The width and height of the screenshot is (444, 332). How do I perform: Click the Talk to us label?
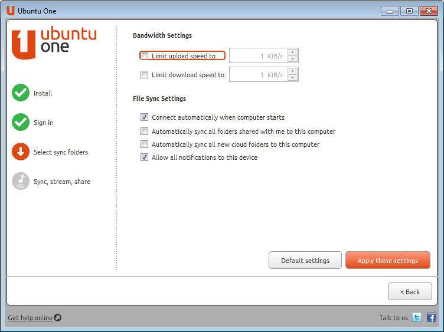point(394,318)
